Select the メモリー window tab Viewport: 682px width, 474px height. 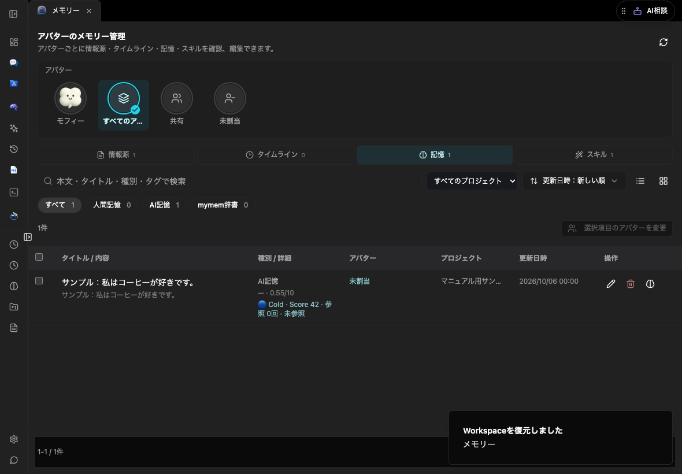pos(65,11)
